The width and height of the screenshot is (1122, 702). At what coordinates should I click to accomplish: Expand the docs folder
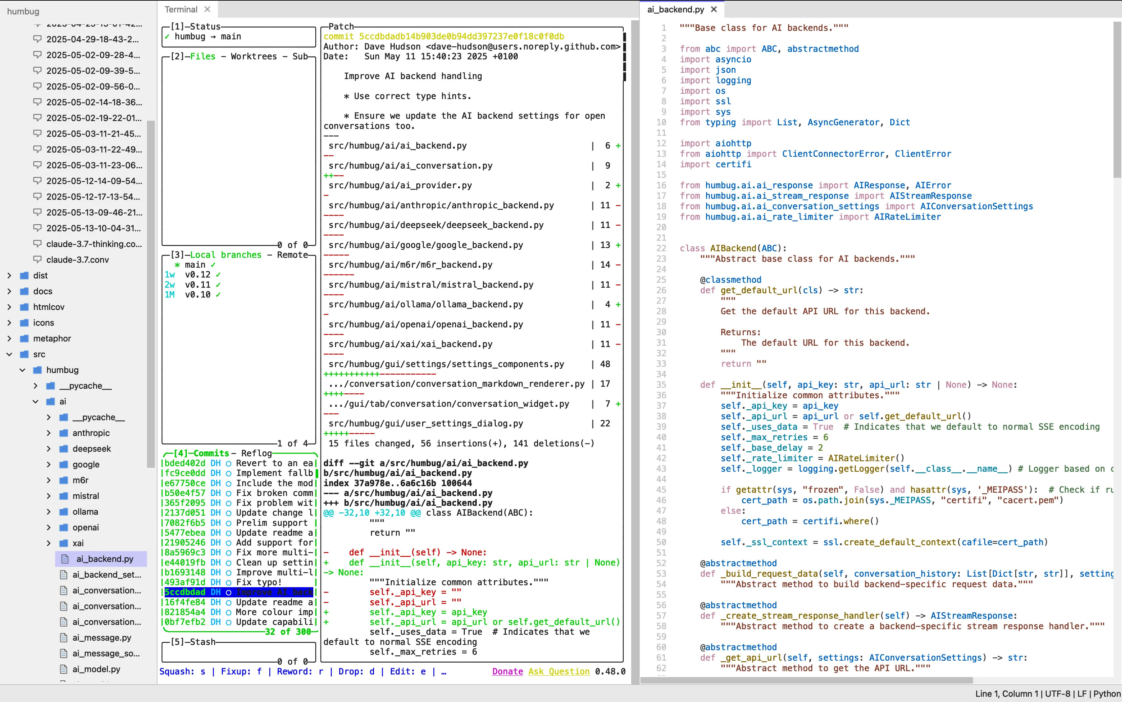[x=9, y=291]
